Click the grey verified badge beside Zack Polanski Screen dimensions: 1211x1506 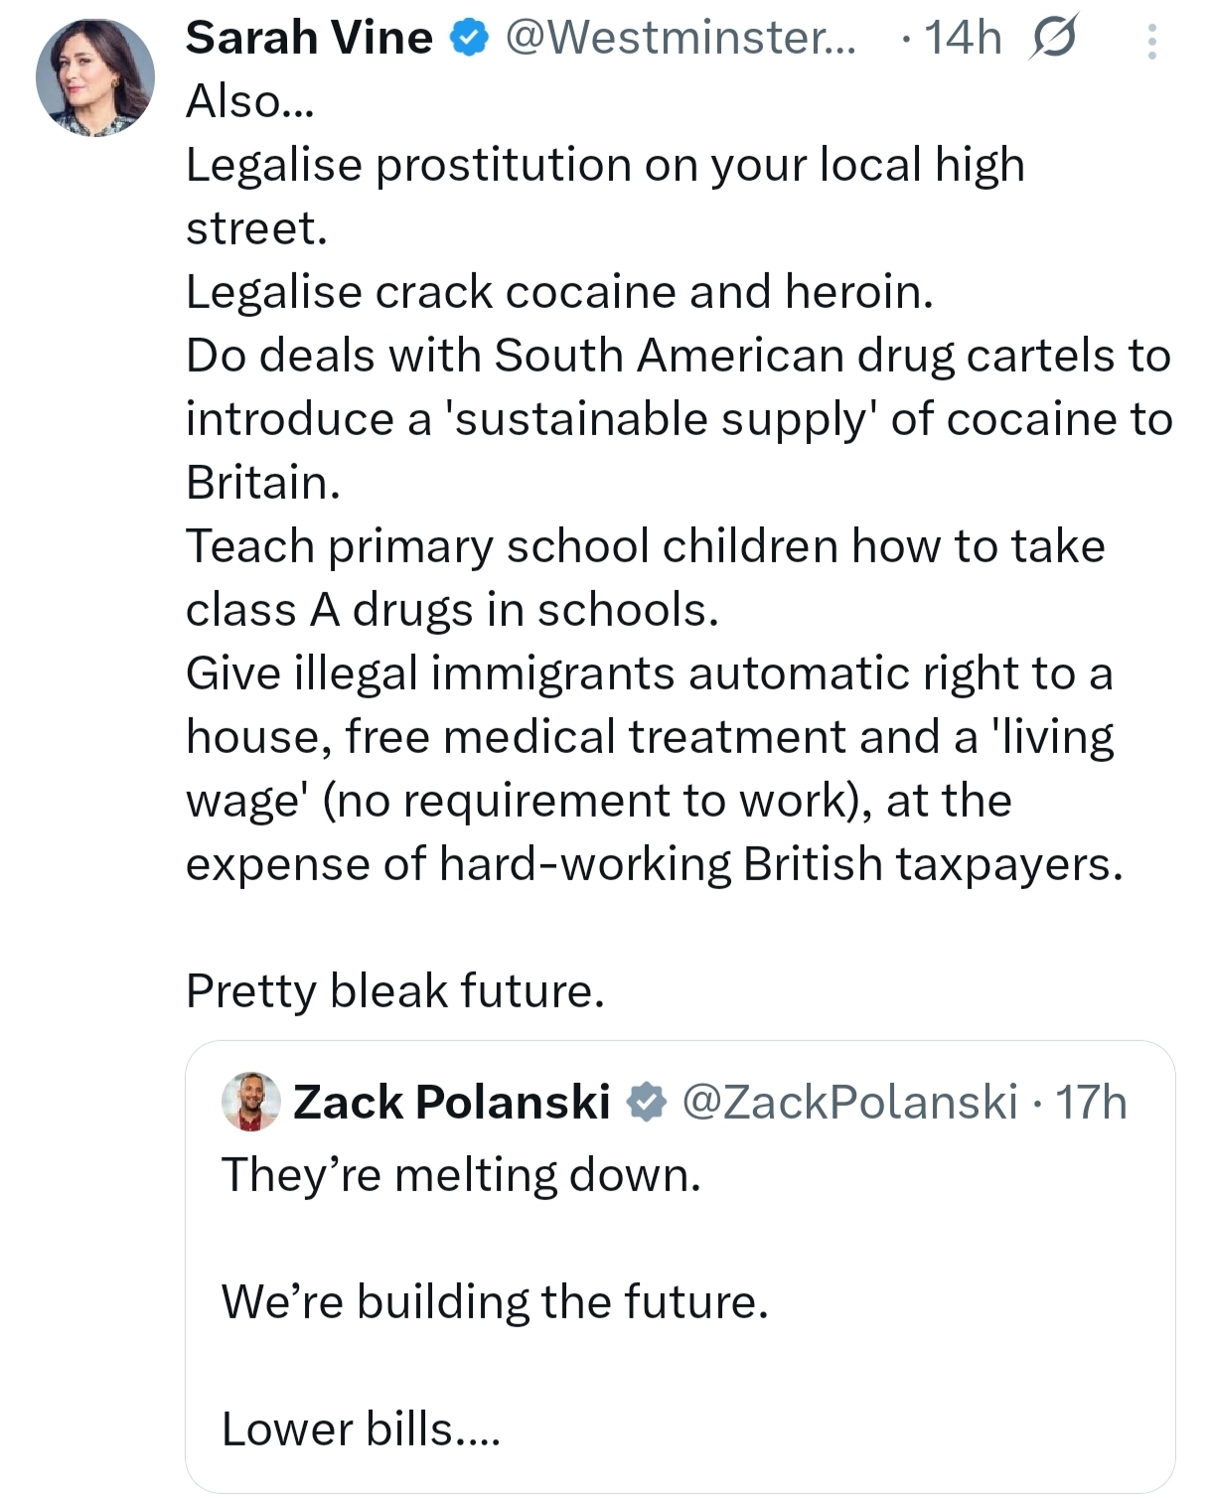coord(646,1102)
